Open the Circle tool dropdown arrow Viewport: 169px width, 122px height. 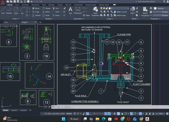16,15
